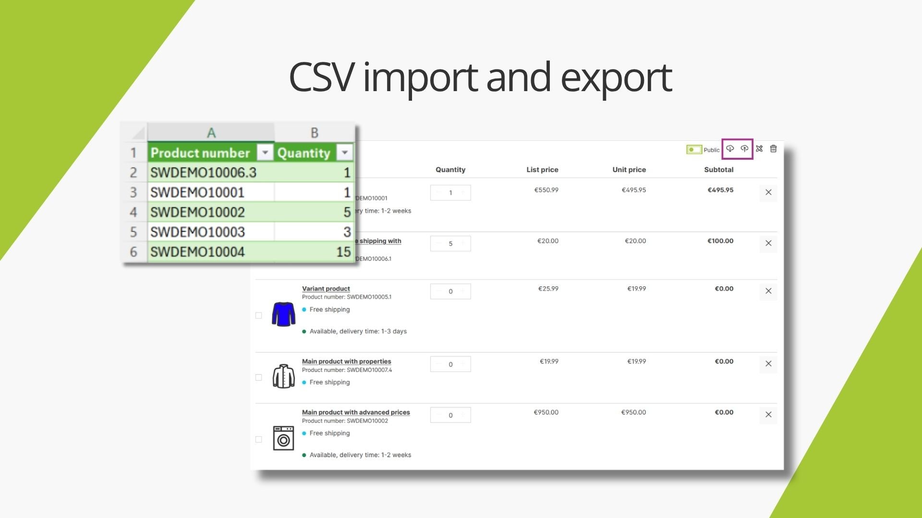Click Product number: SWDEMO10005.1 text
Viewport: 922px width, 518px height.
pyautogui.click(x=347, y=297)
